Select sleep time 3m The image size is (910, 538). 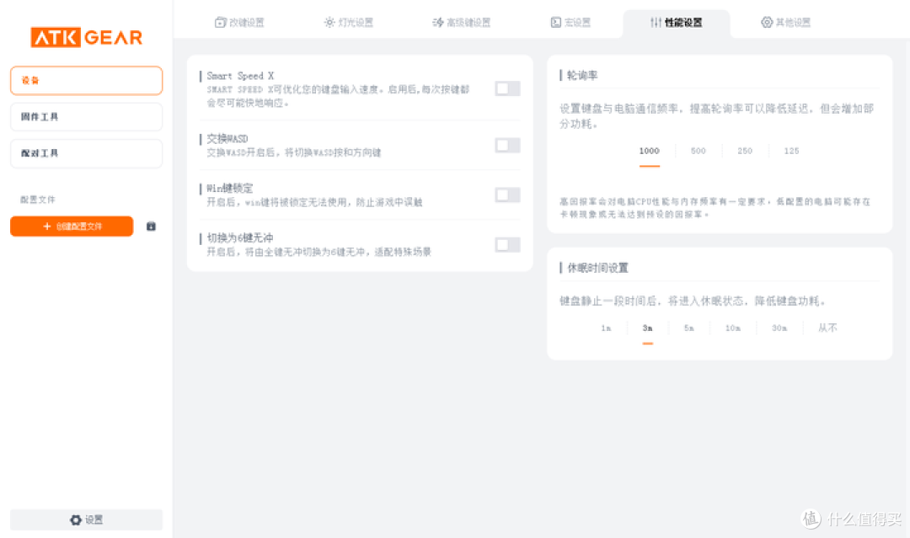pos(648,328)
